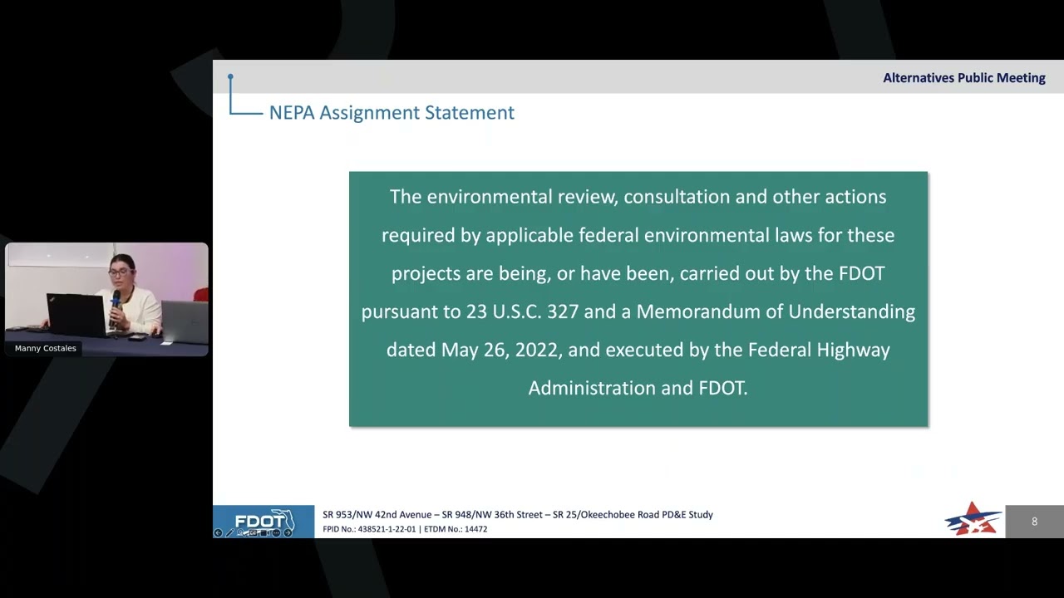Advance to next slide with forward arrow

coord(288,532)
